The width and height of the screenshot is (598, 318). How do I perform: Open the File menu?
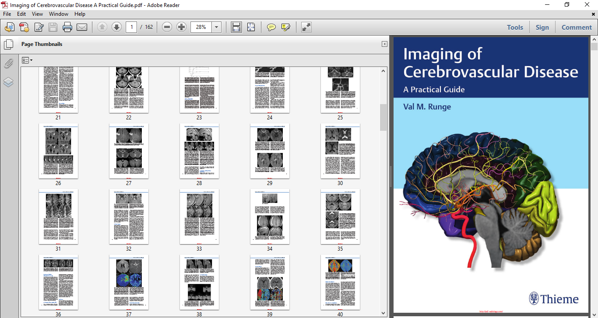coord(7,14)
